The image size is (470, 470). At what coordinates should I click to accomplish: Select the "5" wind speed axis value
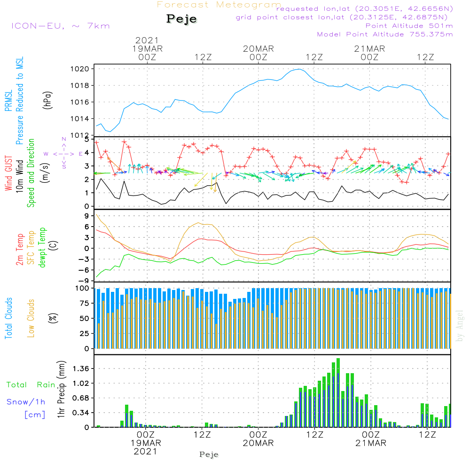[x=87, y=140]
